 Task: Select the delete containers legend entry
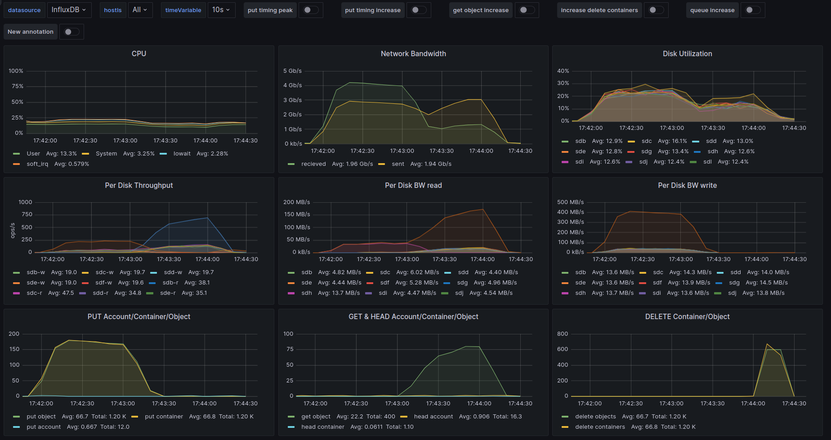pyautogui.click(x=600, y=427)
